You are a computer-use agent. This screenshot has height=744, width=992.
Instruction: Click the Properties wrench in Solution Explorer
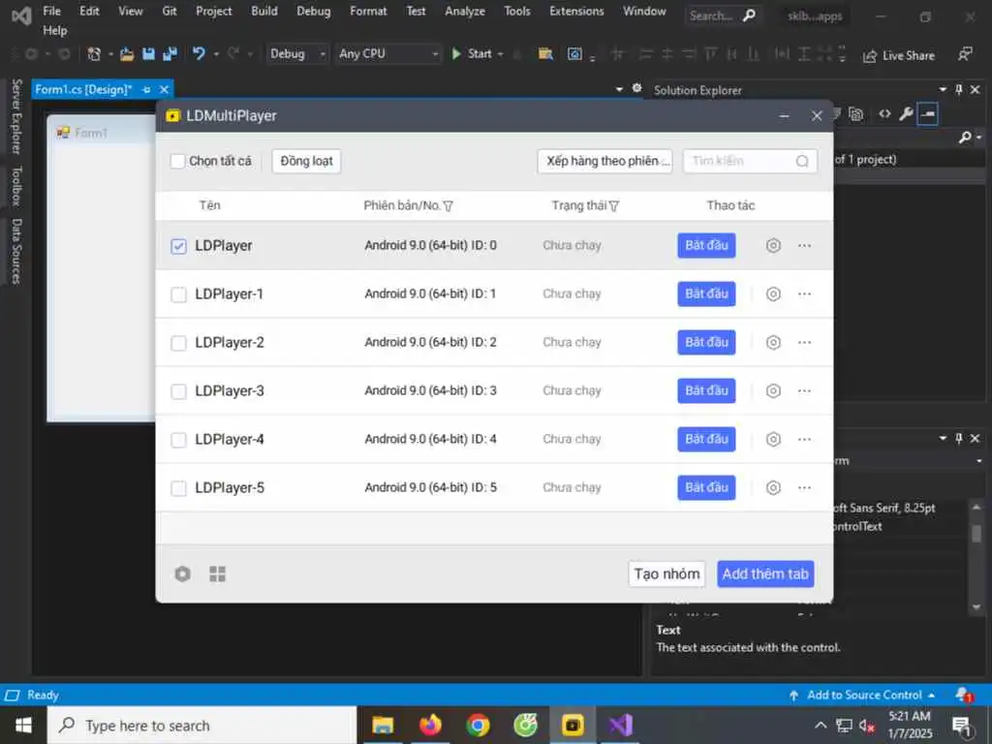906,114
